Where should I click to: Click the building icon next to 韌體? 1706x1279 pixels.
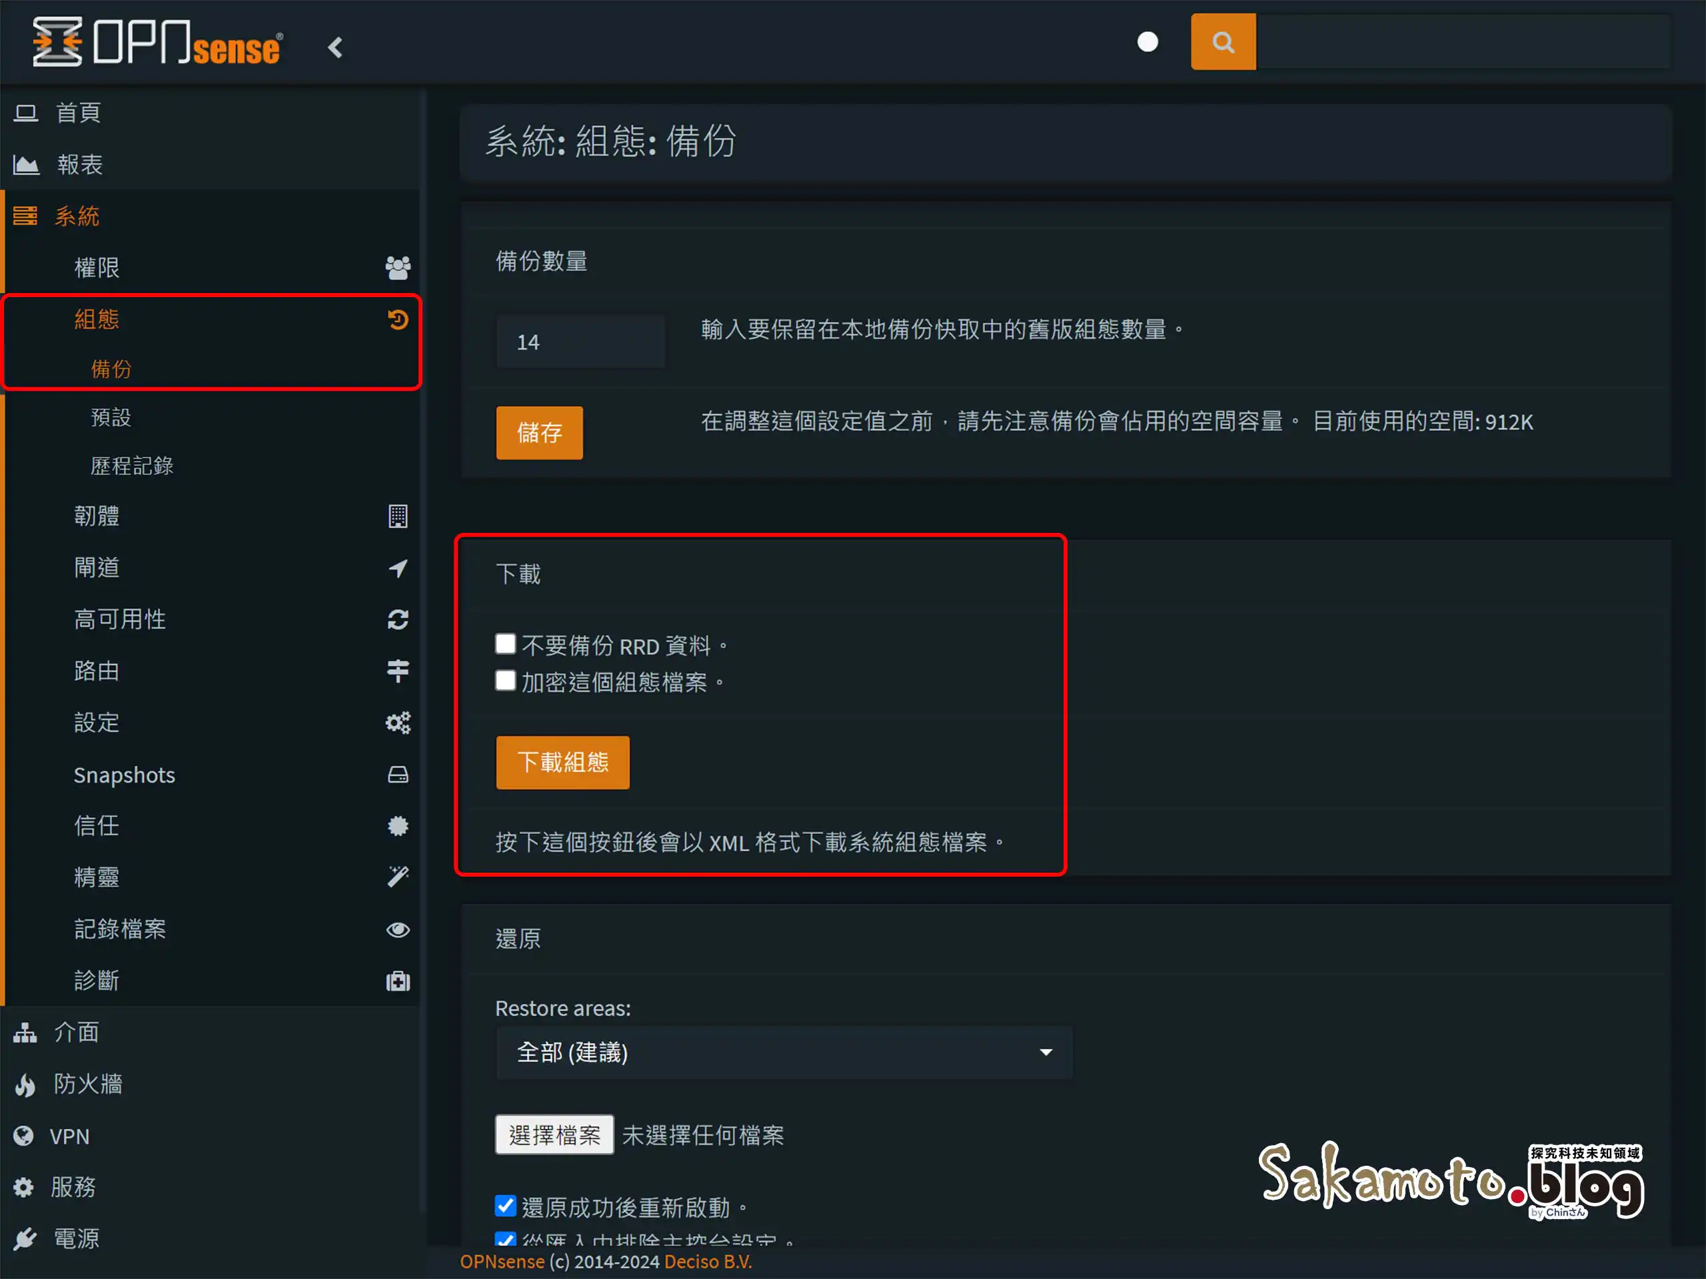[x=397, y=516]
